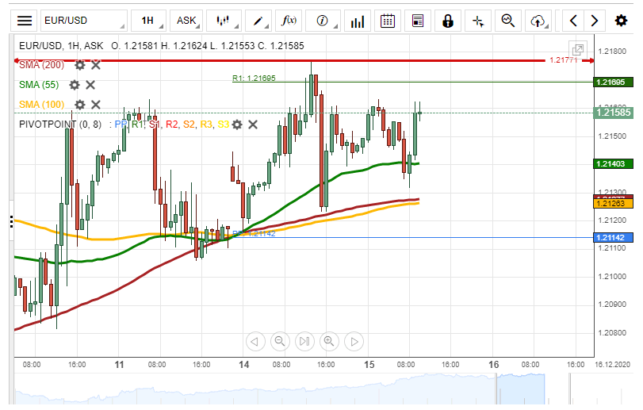
Task: Click the SMA (200) label
Action: (x=42, y=65)
